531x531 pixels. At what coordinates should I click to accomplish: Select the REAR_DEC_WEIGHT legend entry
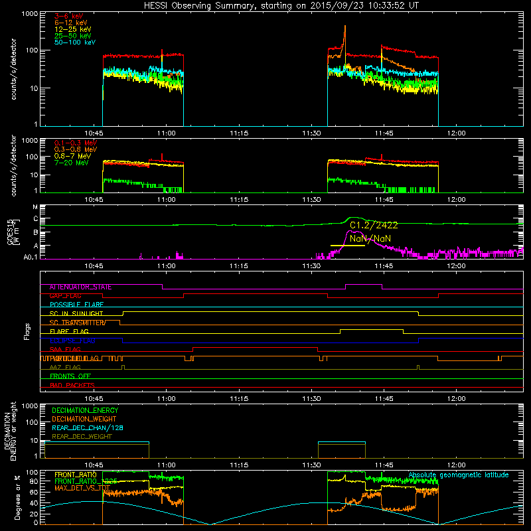[82, 437]
